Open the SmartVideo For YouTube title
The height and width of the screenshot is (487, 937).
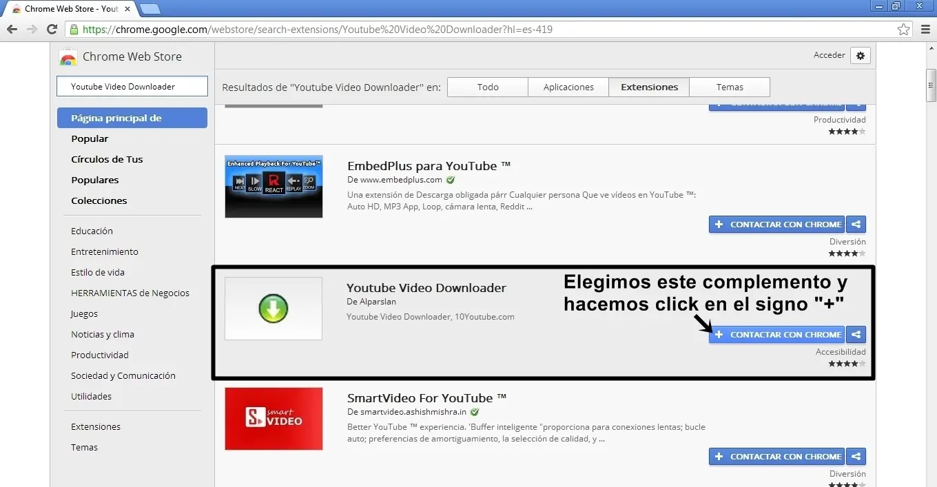coord(427,398)
